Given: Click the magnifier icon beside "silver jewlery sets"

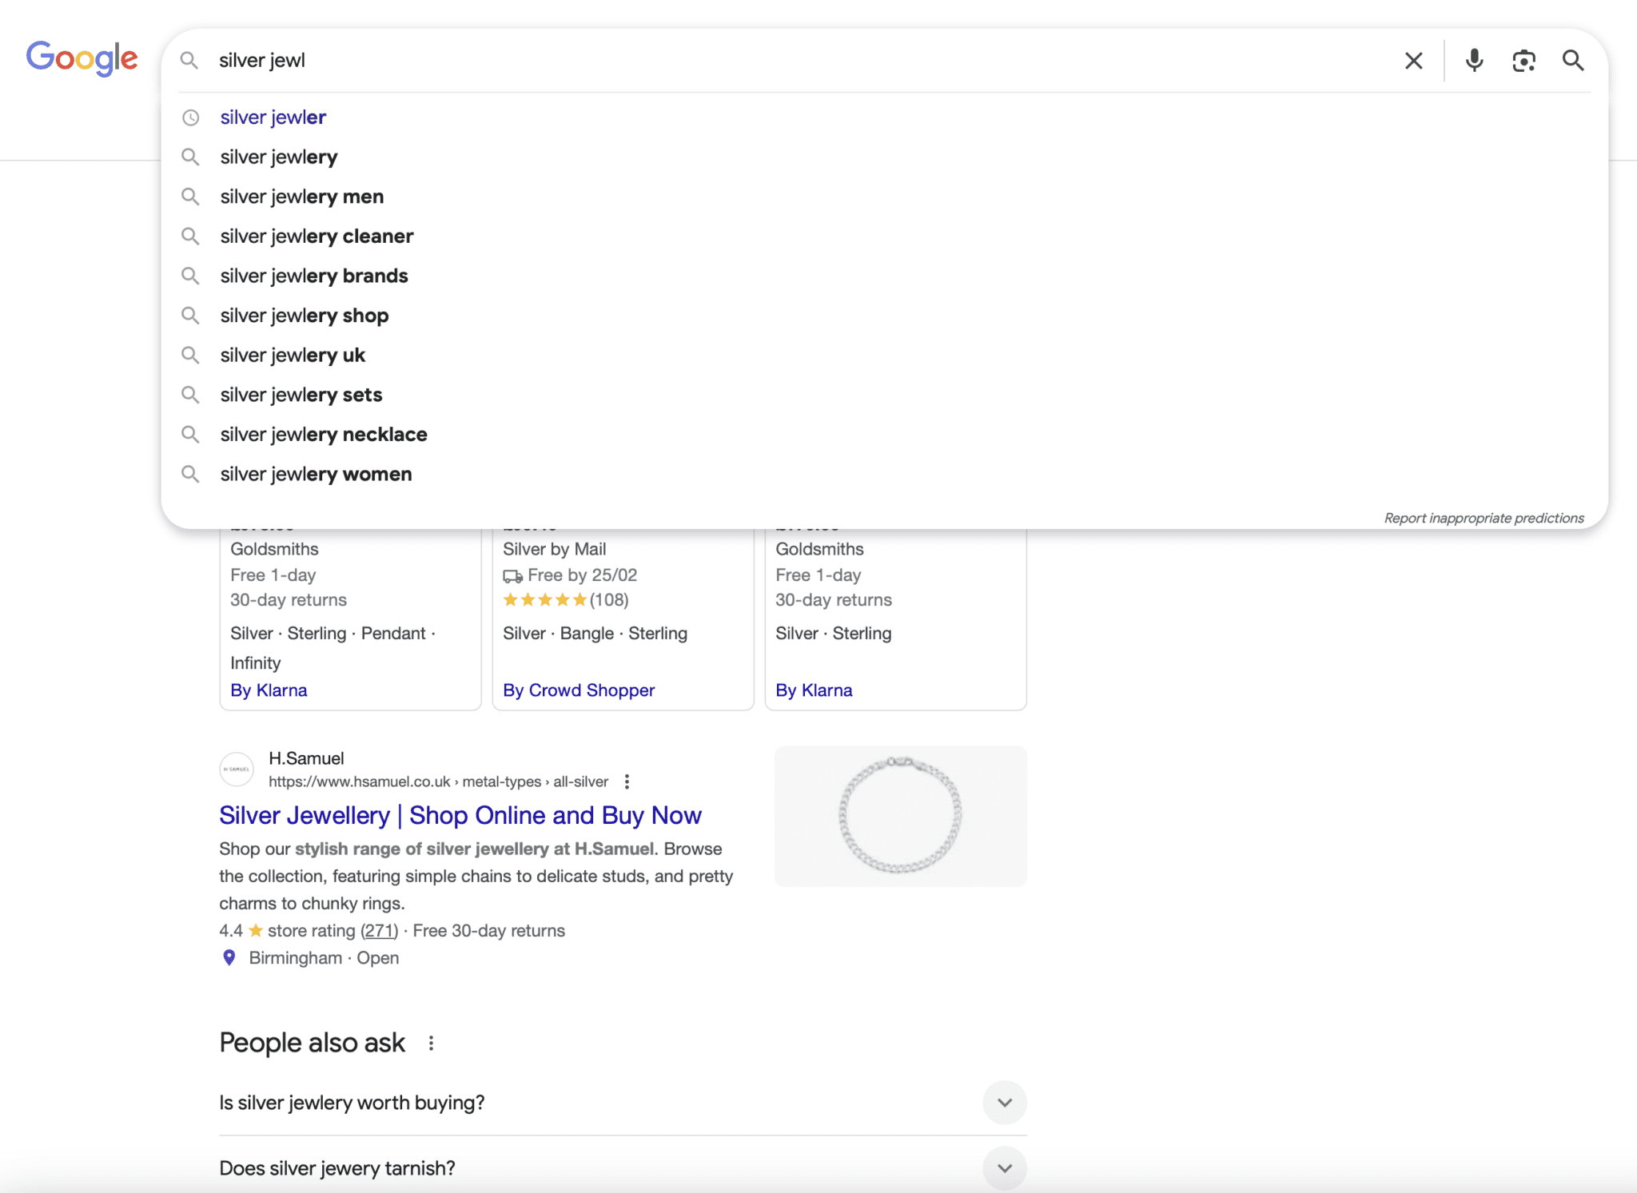Looking at the screenshot, I should pyautogui.click(x=191, y=394).
